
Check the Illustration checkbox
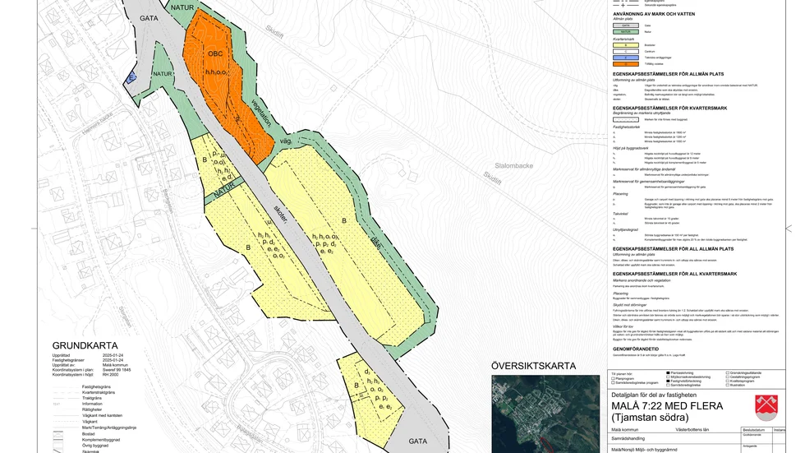tap(728, 386)
